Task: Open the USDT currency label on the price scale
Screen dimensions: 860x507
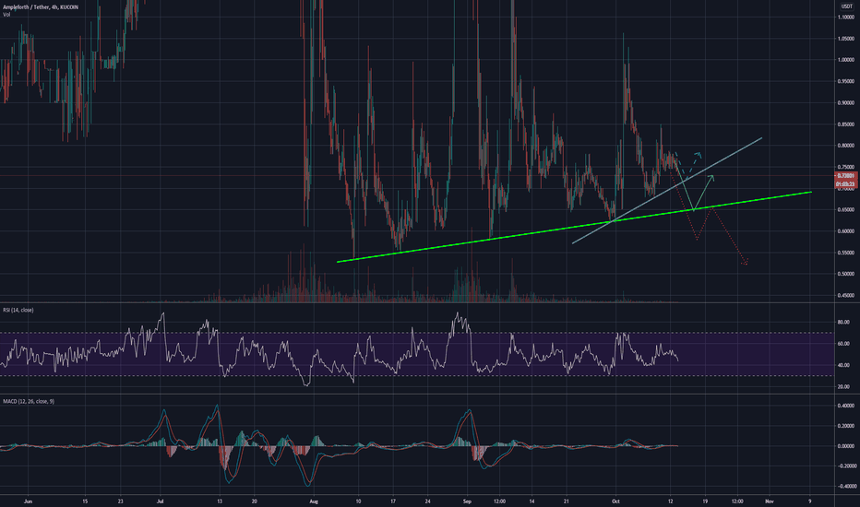Action: click(847, 6)
